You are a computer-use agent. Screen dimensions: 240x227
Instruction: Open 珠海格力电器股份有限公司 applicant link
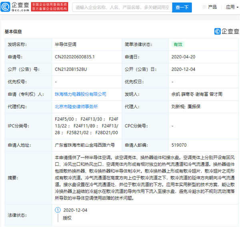pyautogui.click(x=80, y=94)
